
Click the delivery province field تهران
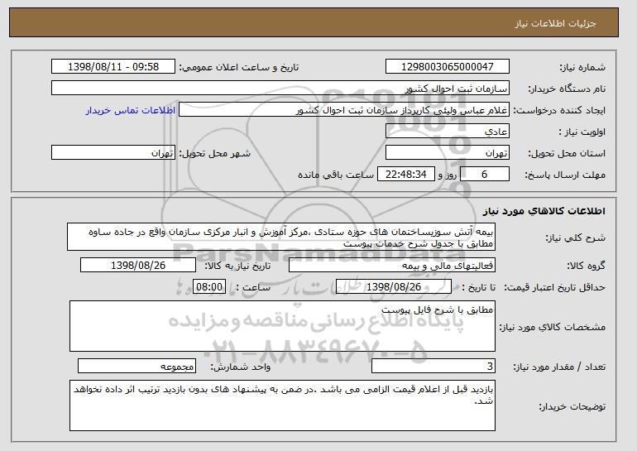(x=448, y=153)
